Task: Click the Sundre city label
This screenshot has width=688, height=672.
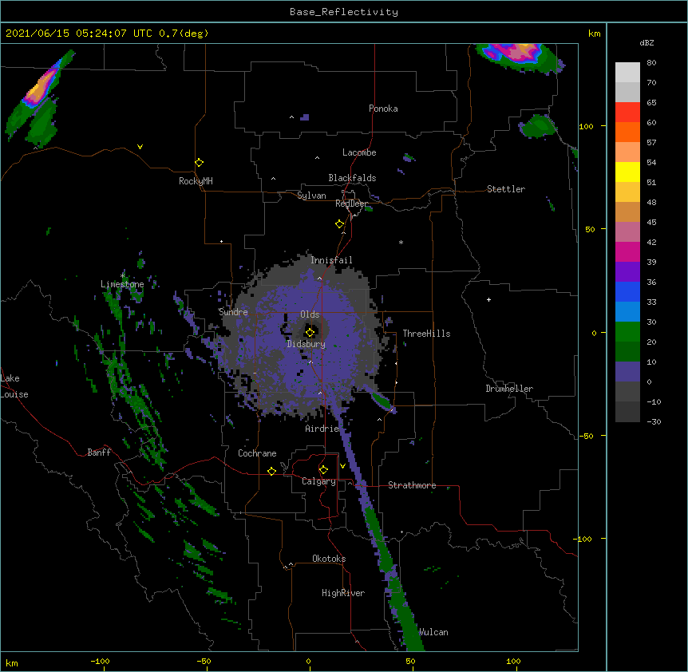Action: [x=233, y=312]
